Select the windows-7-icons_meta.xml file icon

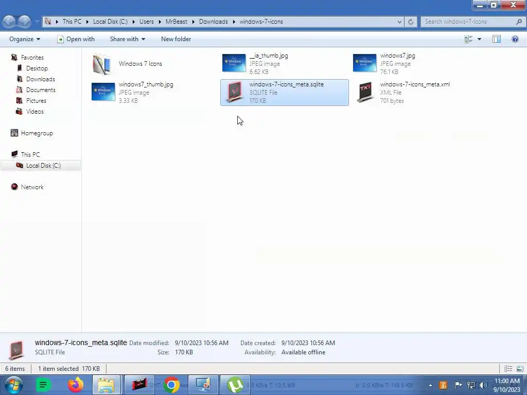tap(365, 92)
